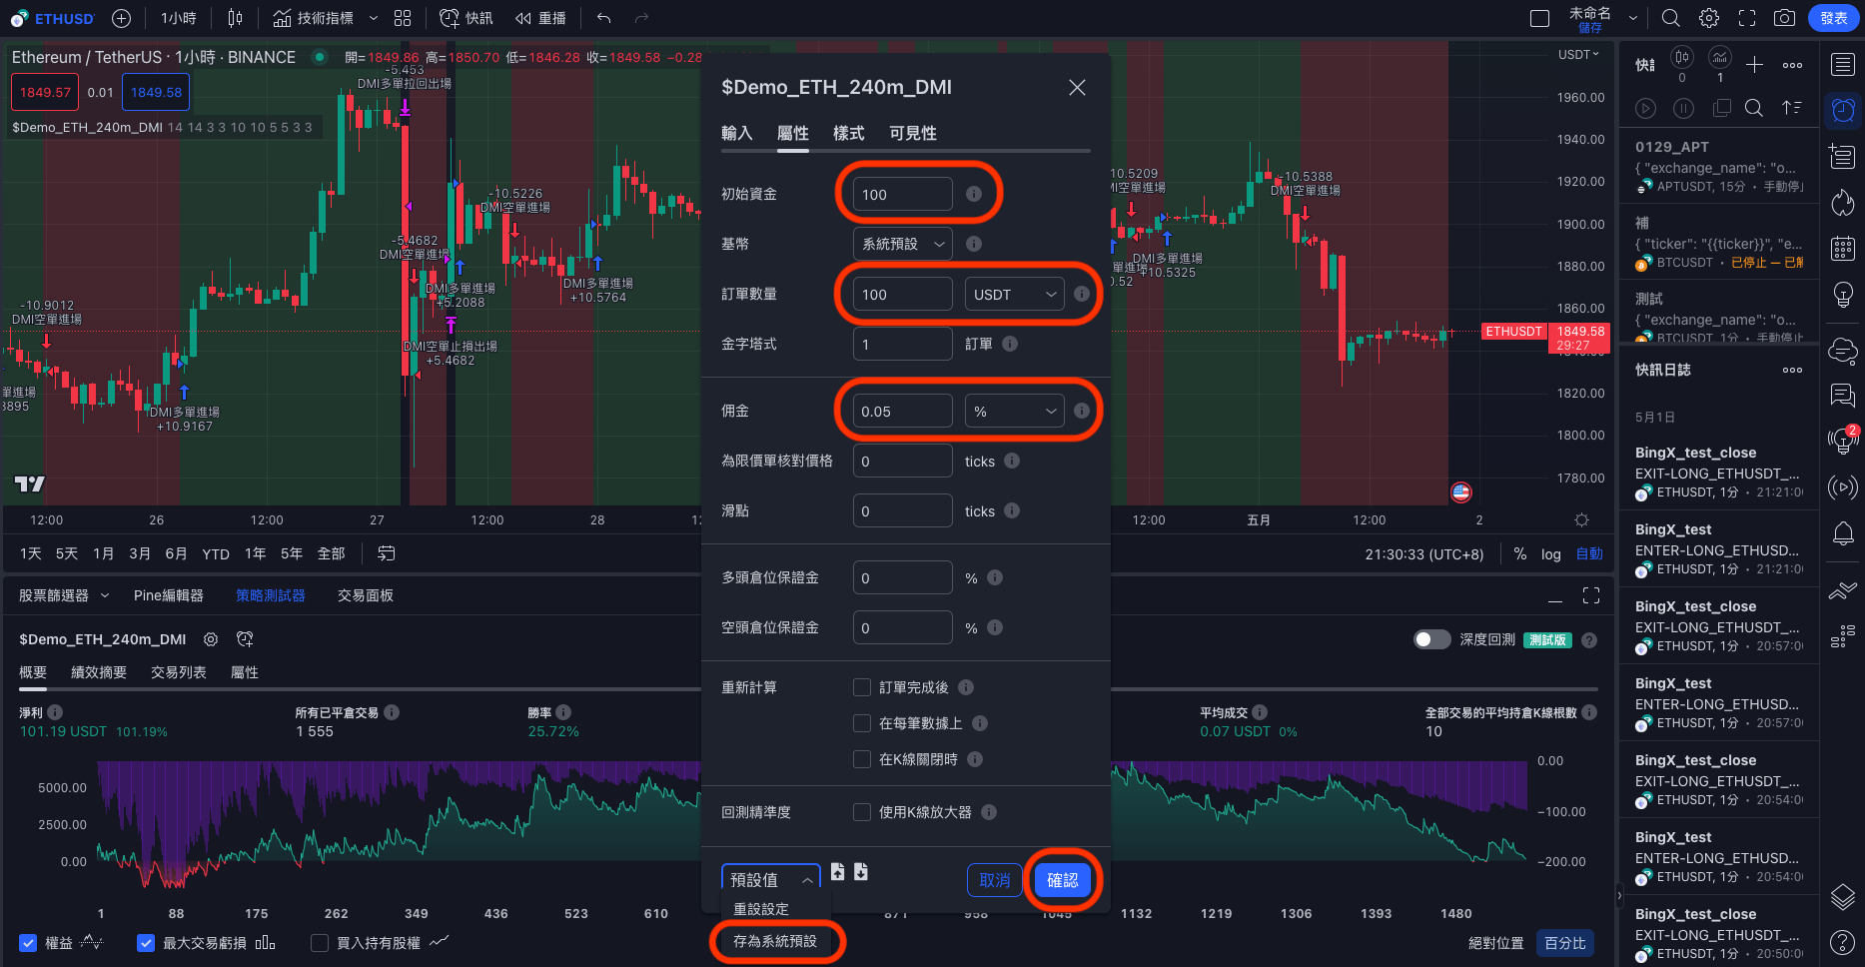Switch to the 輸入 tab
This screenshot has height=967, width=1865.
point(737,133)
